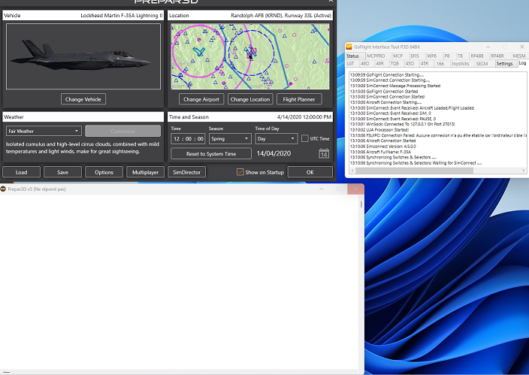Click the Randolph AFB location map preview

[x=250, y=56]
